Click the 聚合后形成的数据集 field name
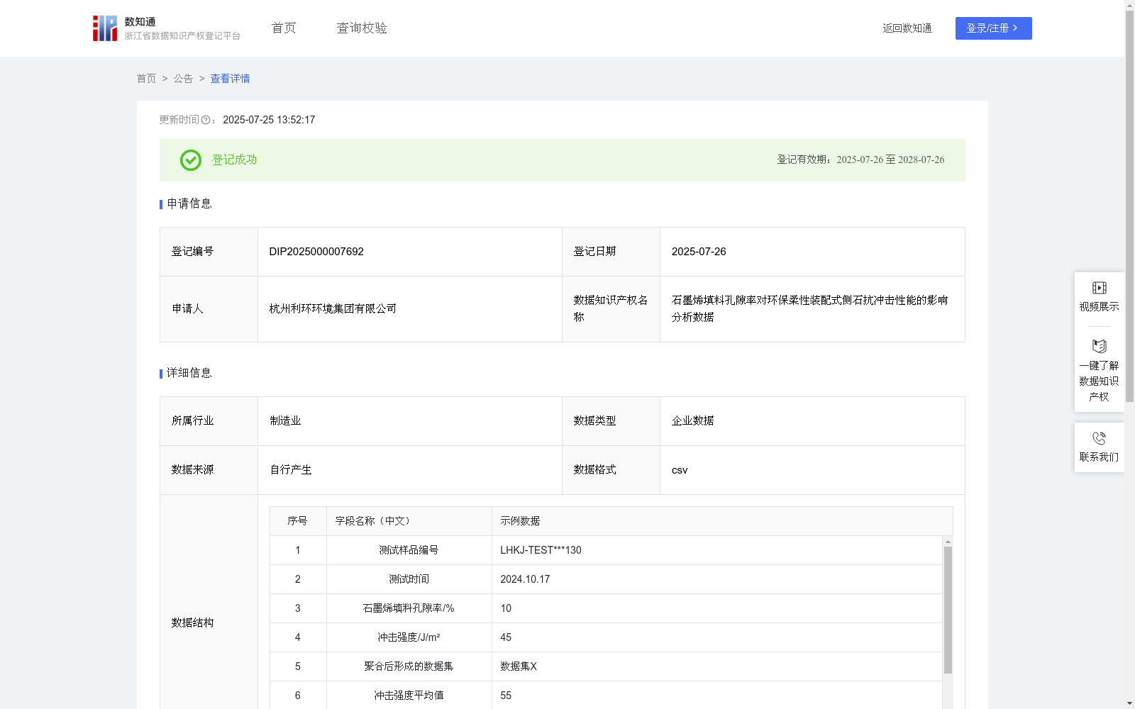Viewport: 1135px width, 709px height. (x=409, y=666)
